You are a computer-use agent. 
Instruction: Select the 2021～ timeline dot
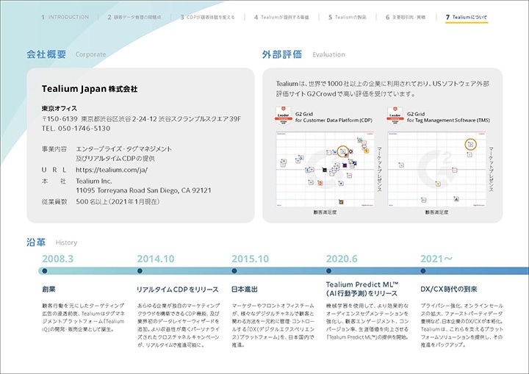click(423, 270)
